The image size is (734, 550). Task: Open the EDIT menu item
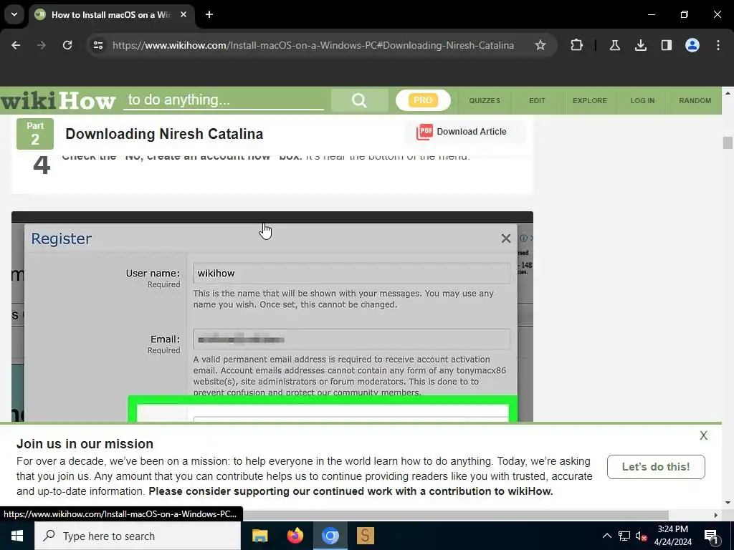[x=537, y=100]
